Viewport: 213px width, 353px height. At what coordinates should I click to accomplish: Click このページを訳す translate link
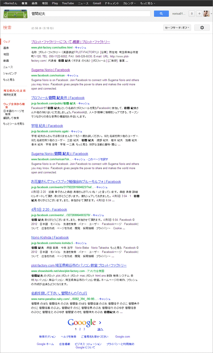coord(98,159)
